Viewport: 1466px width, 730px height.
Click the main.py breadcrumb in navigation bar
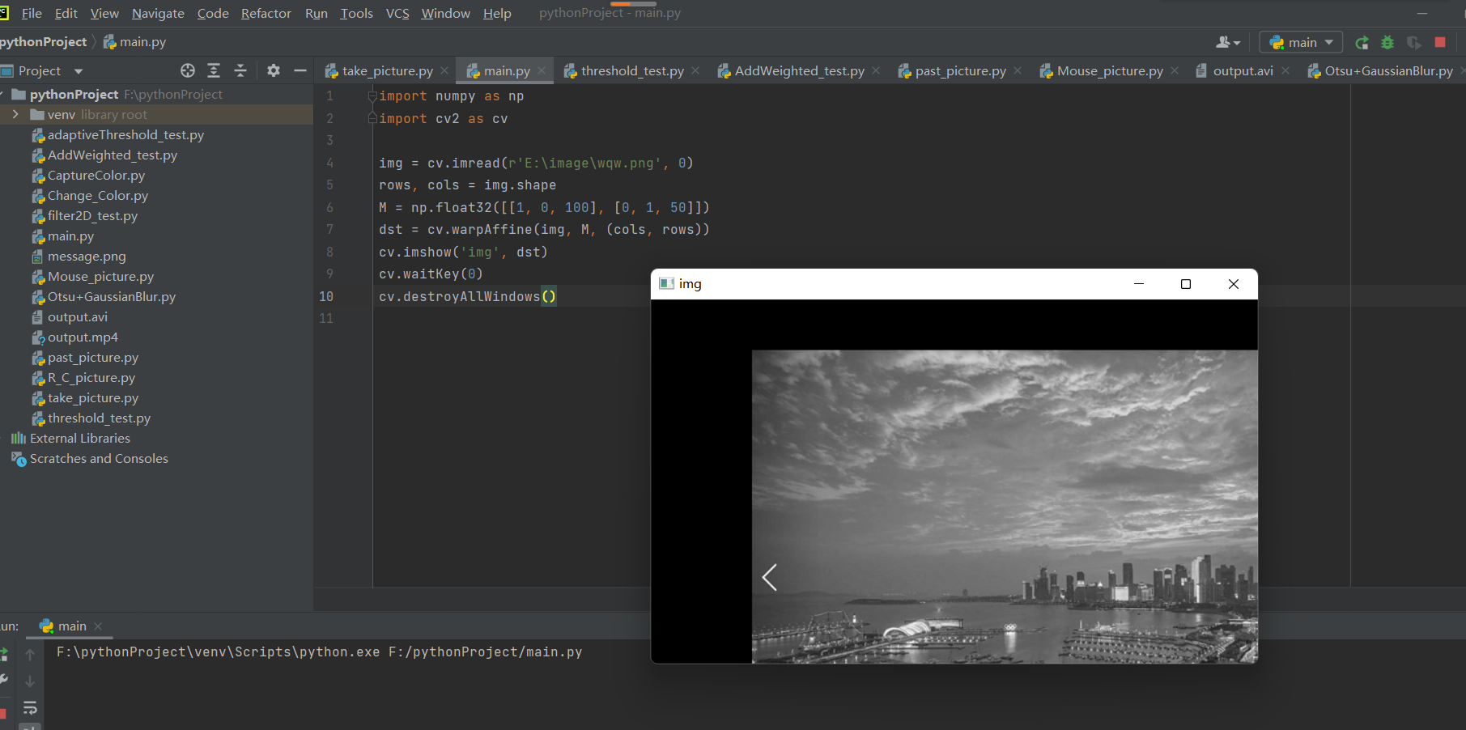coord(134,42)
